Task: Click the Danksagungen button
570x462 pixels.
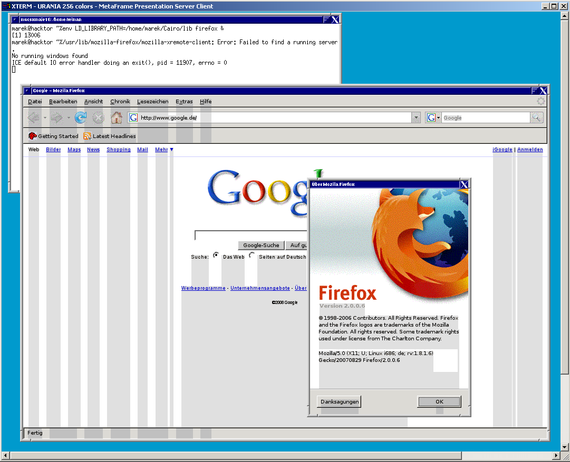Action: point(340,401)
